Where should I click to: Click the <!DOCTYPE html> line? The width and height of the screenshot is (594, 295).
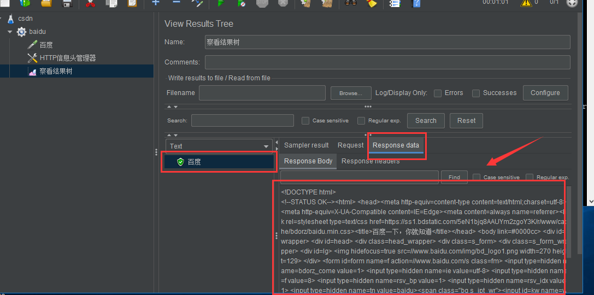pos(308,192)
